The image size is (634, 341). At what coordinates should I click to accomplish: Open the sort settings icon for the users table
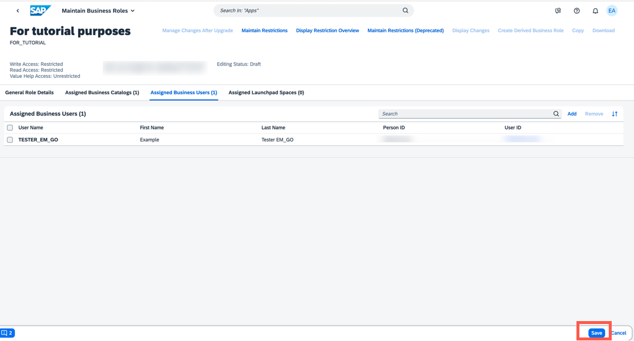[x=615, y=114]
